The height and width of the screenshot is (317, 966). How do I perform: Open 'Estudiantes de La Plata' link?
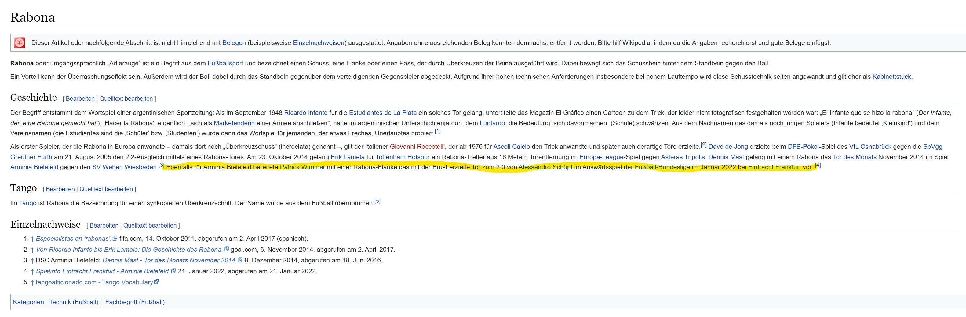(382, 113)
